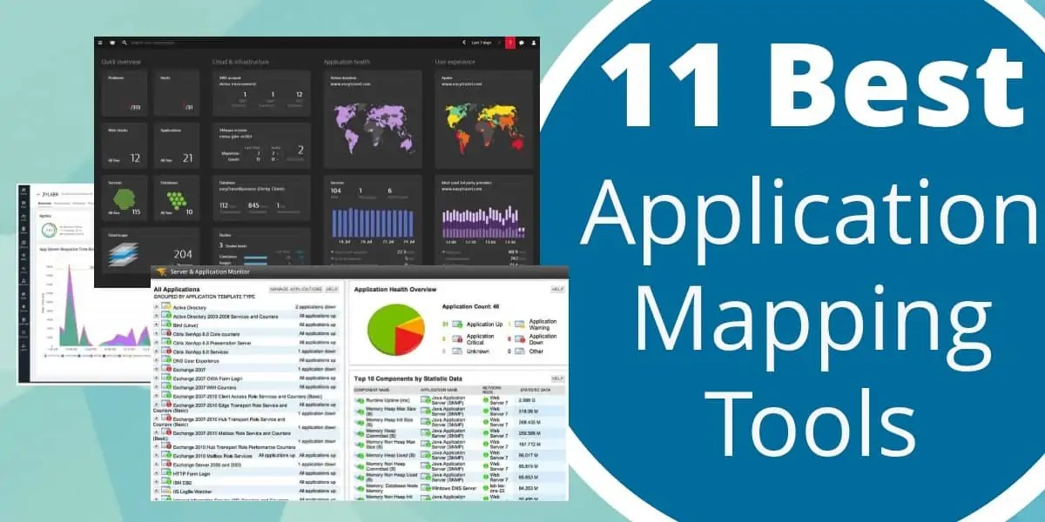Click the search magnifier icon in Dynatrace header
Viewport: 1045px width, 522px height.
125,41
